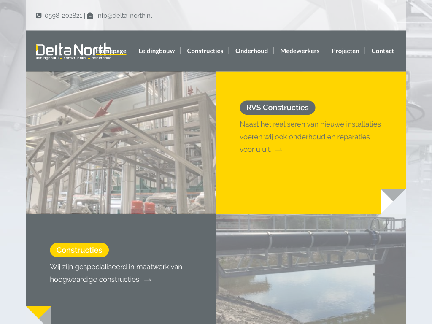Click the folded corner on yellow panel

[x=393, y=201]
